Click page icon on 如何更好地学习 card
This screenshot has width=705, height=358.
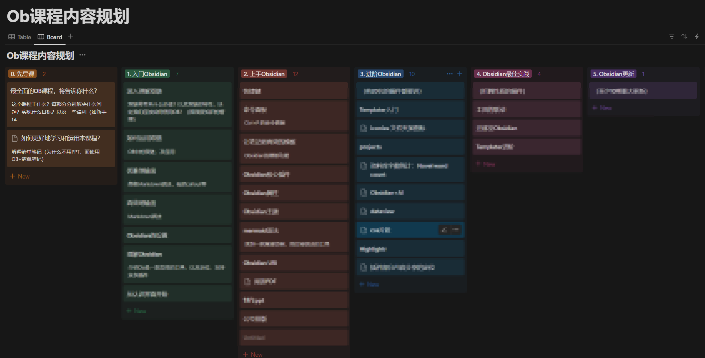point(15,138)
